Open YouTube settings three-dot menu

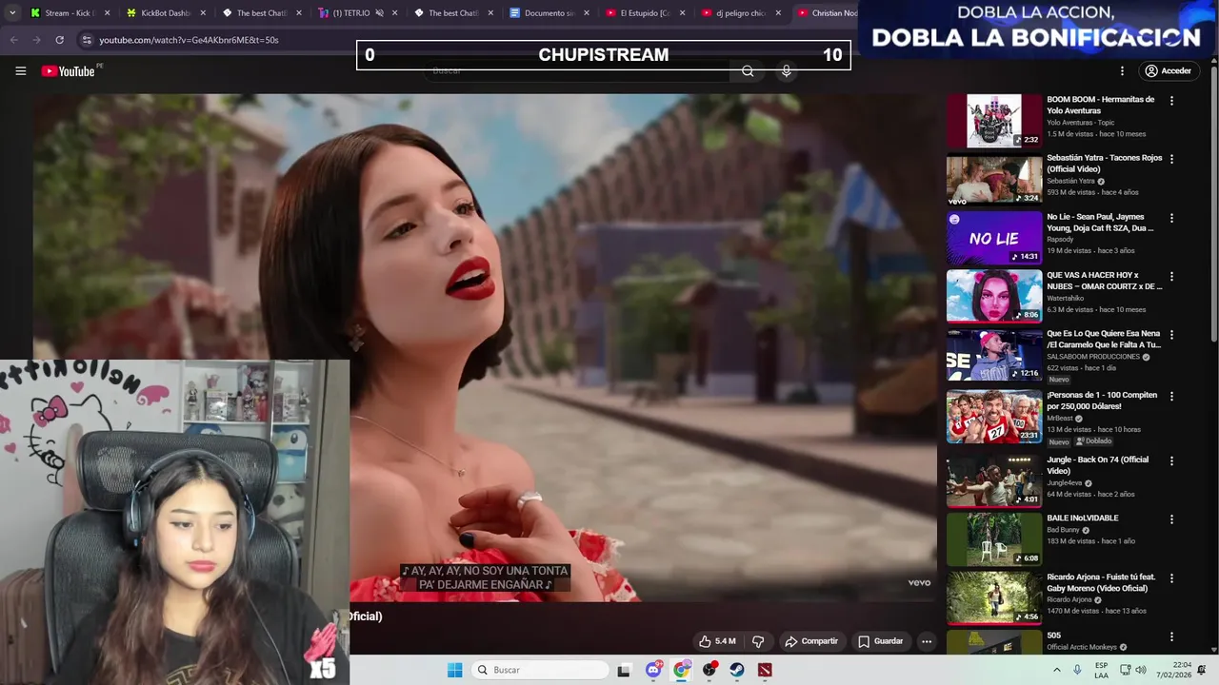1122,71
